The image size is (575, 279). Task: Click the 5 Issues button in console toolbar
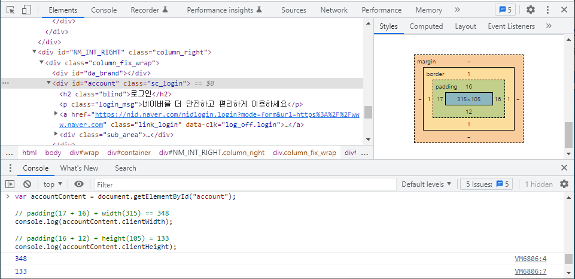point(486,184)
